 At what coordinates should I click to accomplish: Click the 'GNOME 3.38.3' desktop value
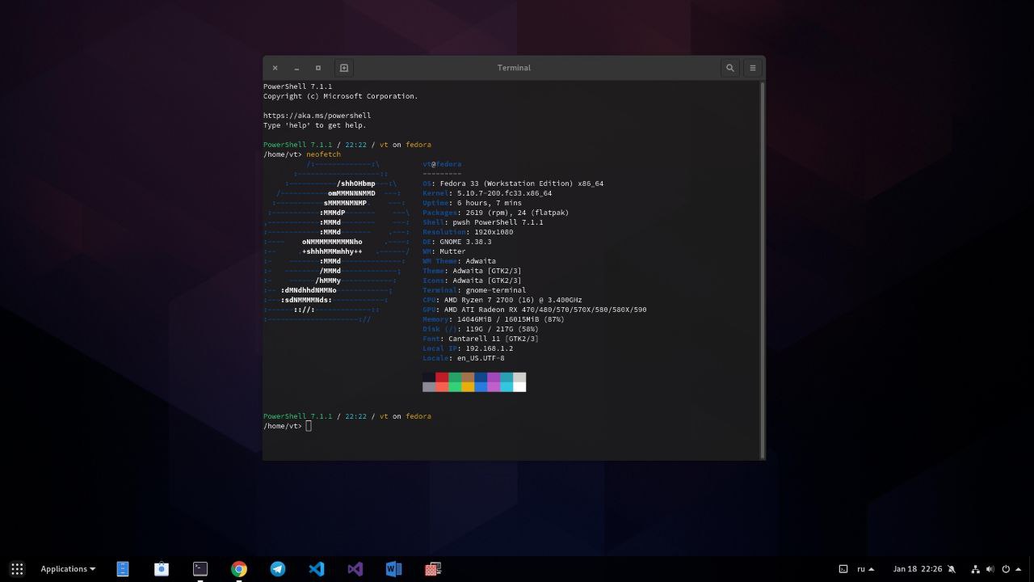tap(465, 242)
